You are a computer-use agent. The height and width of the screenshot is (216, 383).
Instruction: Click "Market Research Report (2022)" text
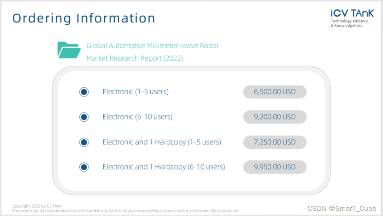pos(135,58)
